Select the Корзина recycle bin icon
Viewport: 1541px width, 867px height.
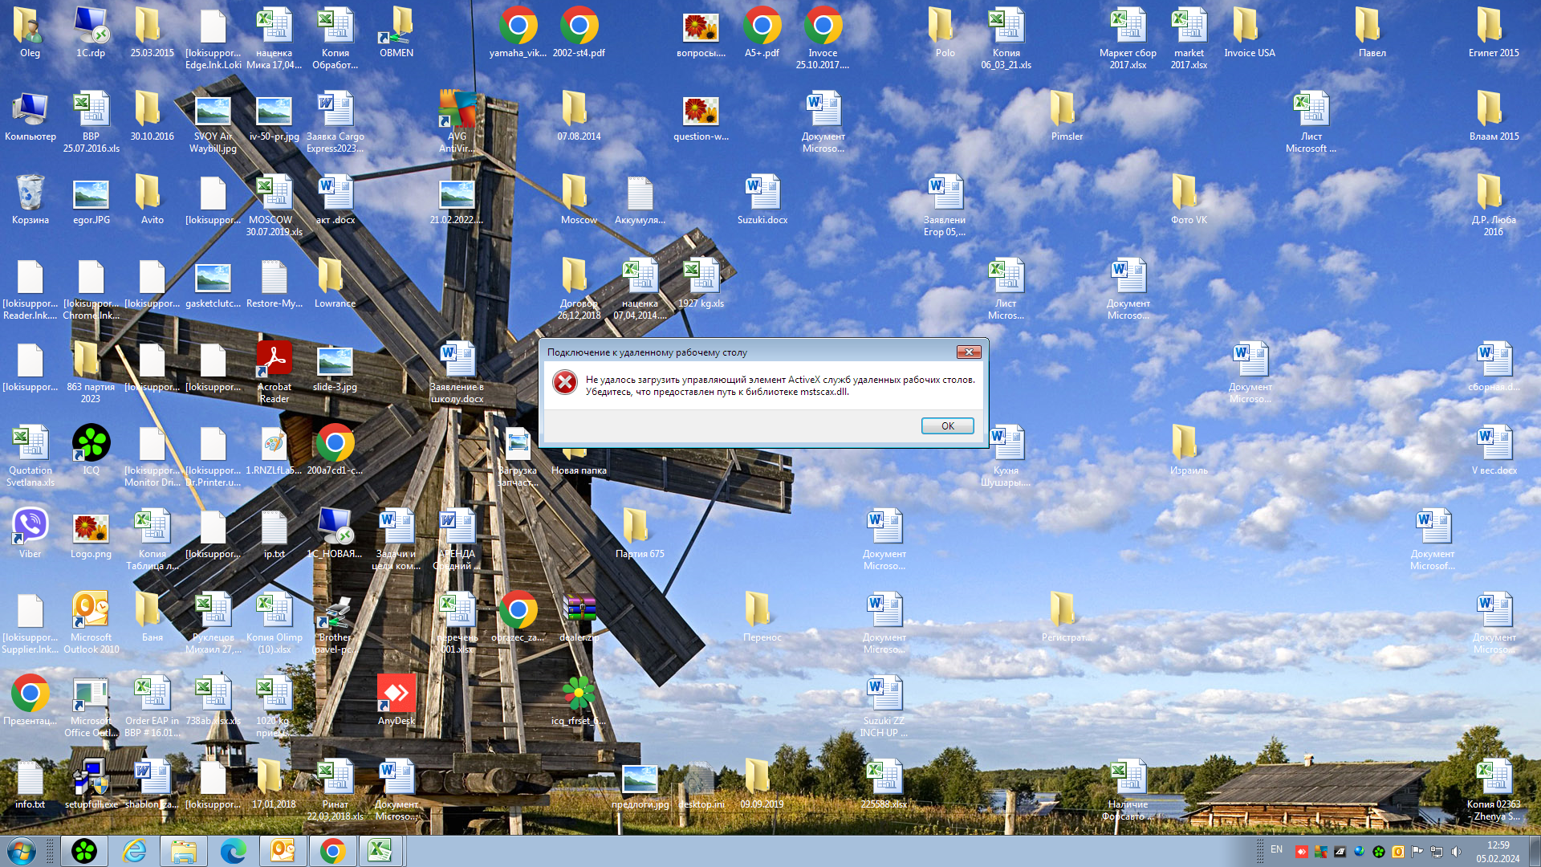(x=30, y=199)
